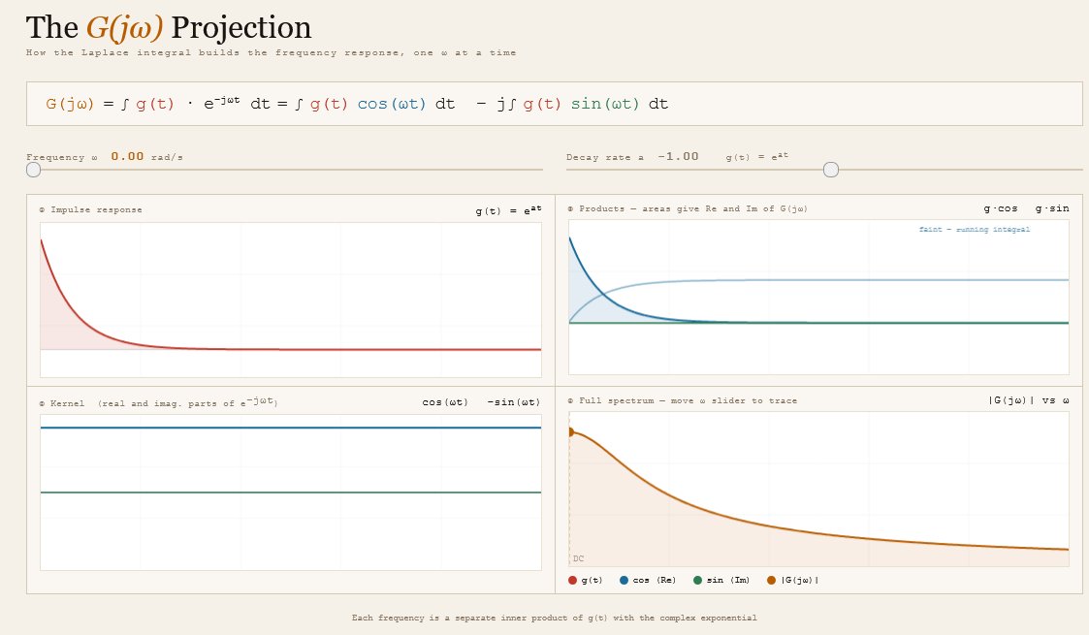Click the "The G(jω) Projection" page title

169,28
